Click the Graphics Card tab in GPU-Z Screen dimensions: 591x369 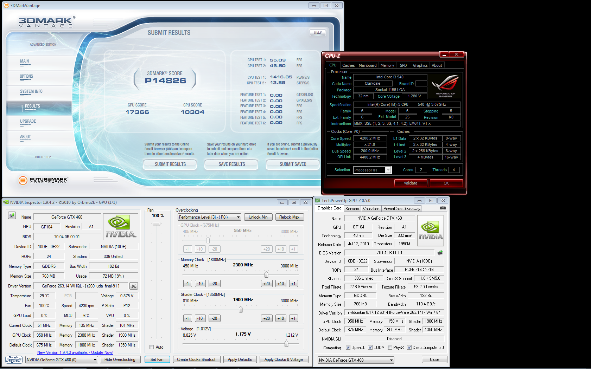tap(329, 208)
